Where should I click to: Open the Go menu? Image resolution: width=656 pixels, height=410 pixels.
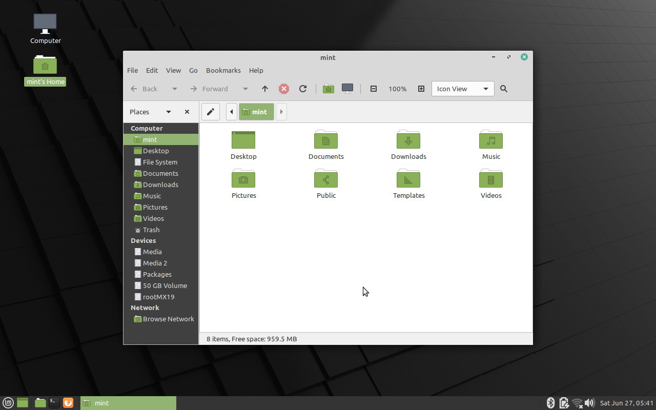193,70
